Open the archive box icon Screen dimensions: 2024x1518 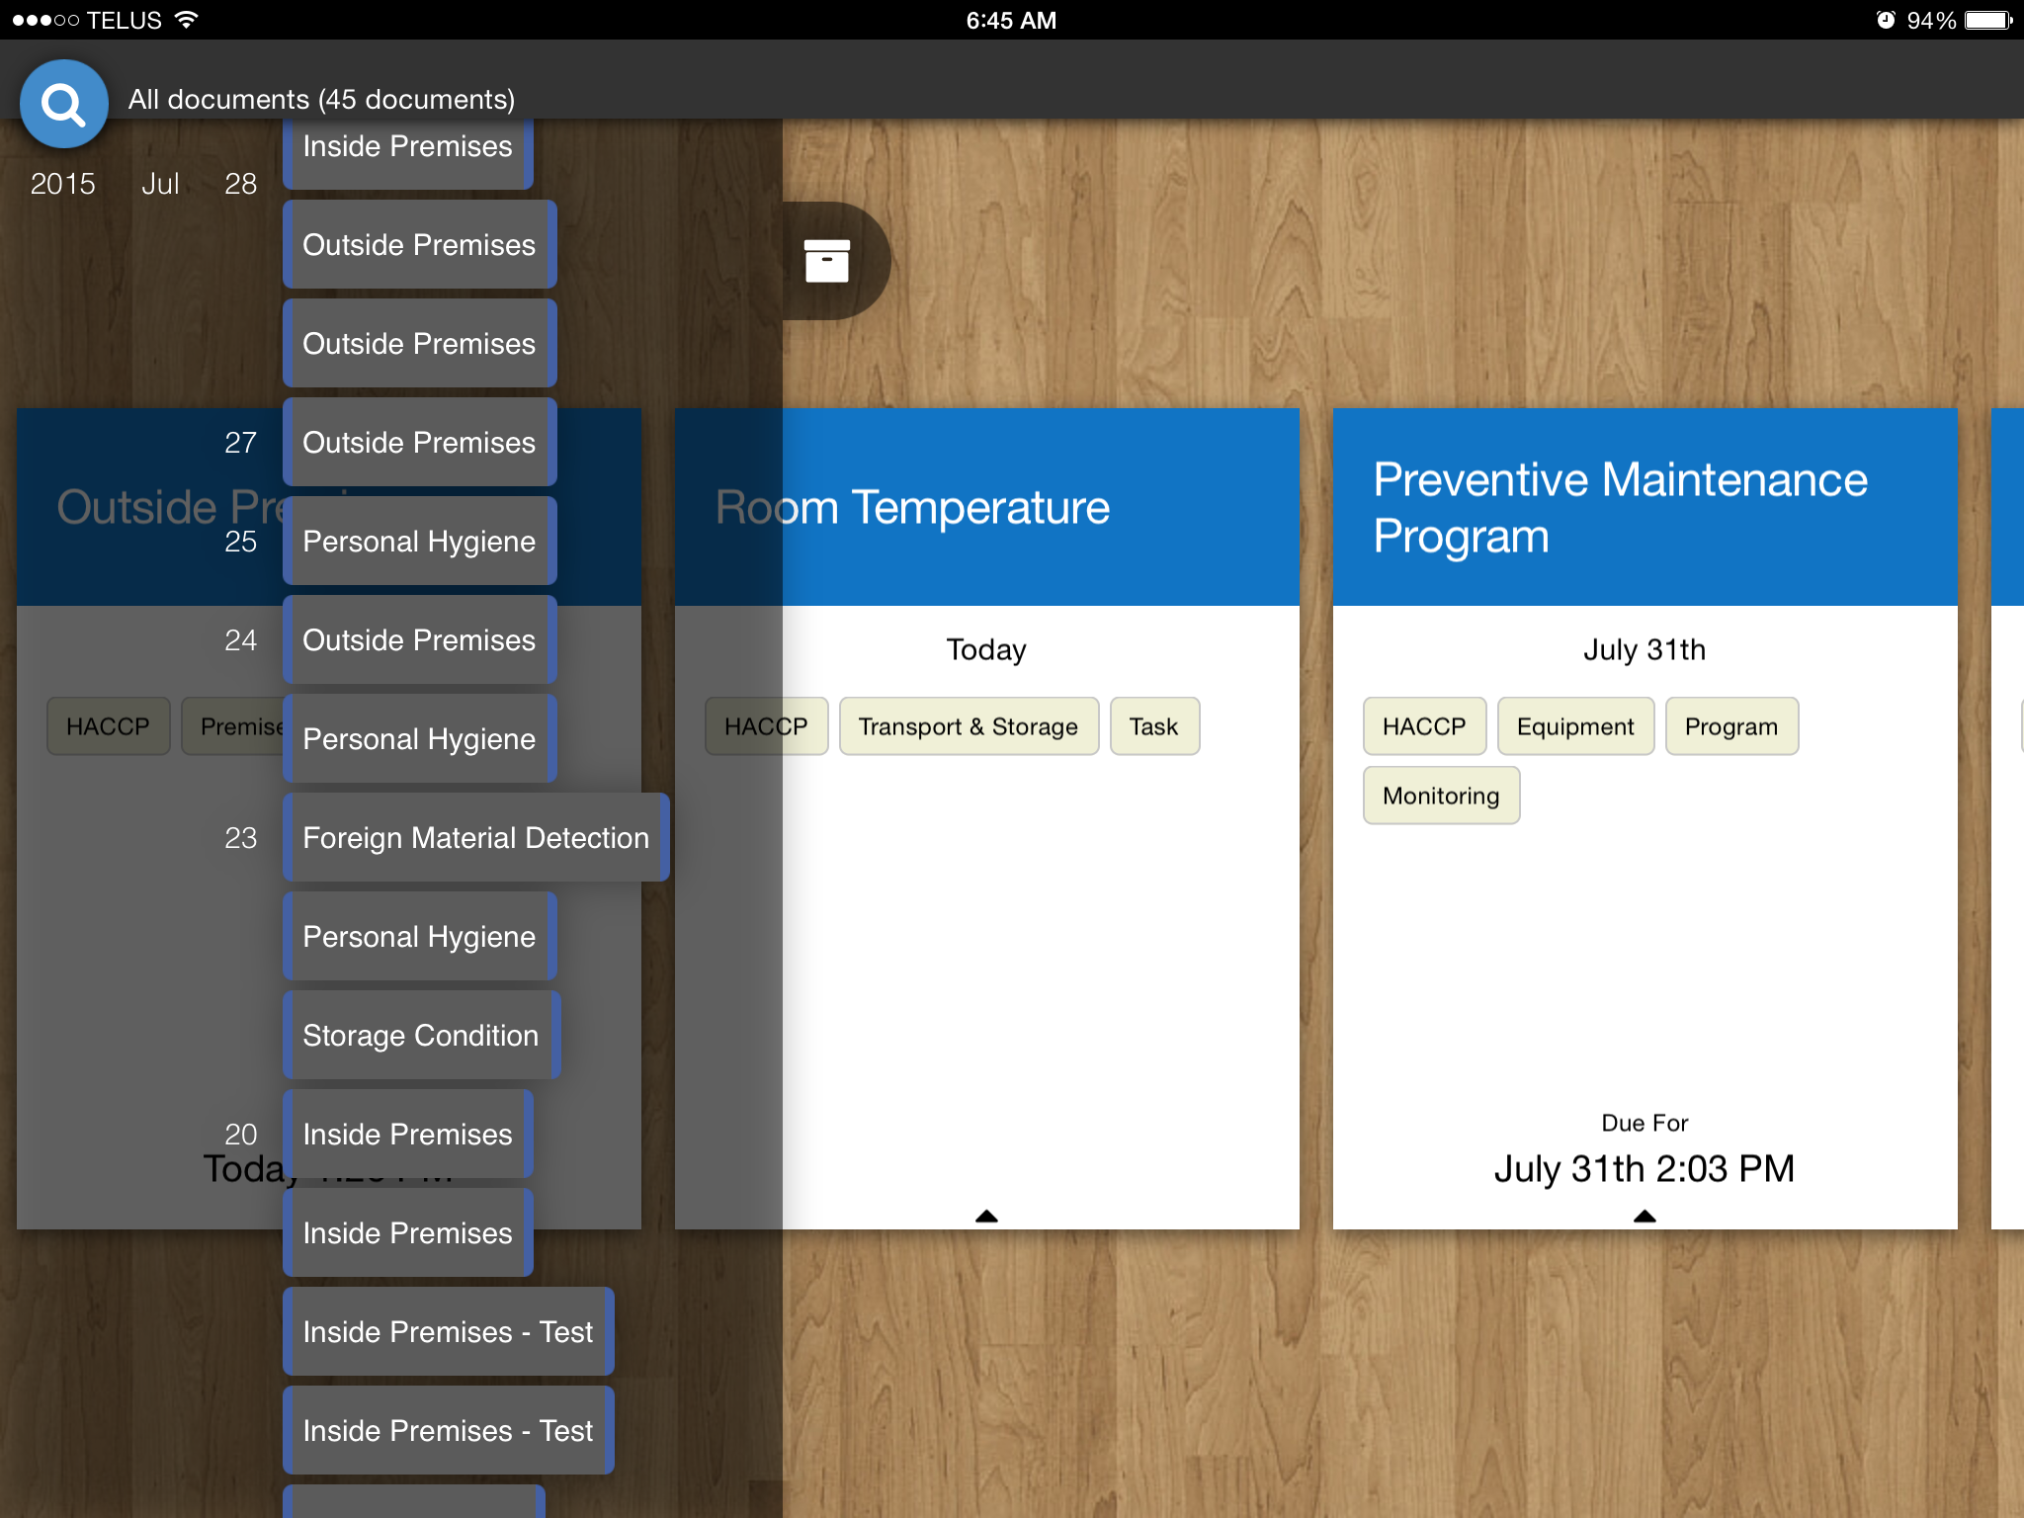pos(827,261)
